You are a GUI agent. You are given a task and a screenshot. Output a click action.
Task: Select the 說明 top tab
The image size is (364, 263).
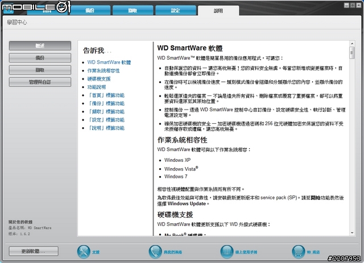[x=218, y=11]
